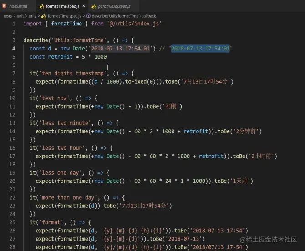
Task: Click 'retrofit' reference on line 14
Action: point(196,131)
